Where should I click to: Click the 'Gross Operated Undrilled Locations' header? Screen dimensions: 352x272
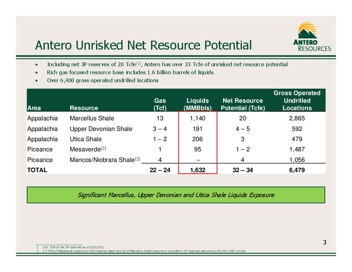click(x=297, y=101)
